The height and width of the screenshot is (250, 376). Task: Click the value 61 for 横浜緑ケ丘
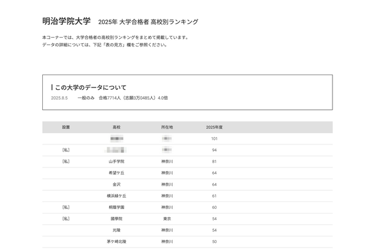point(214,196)
